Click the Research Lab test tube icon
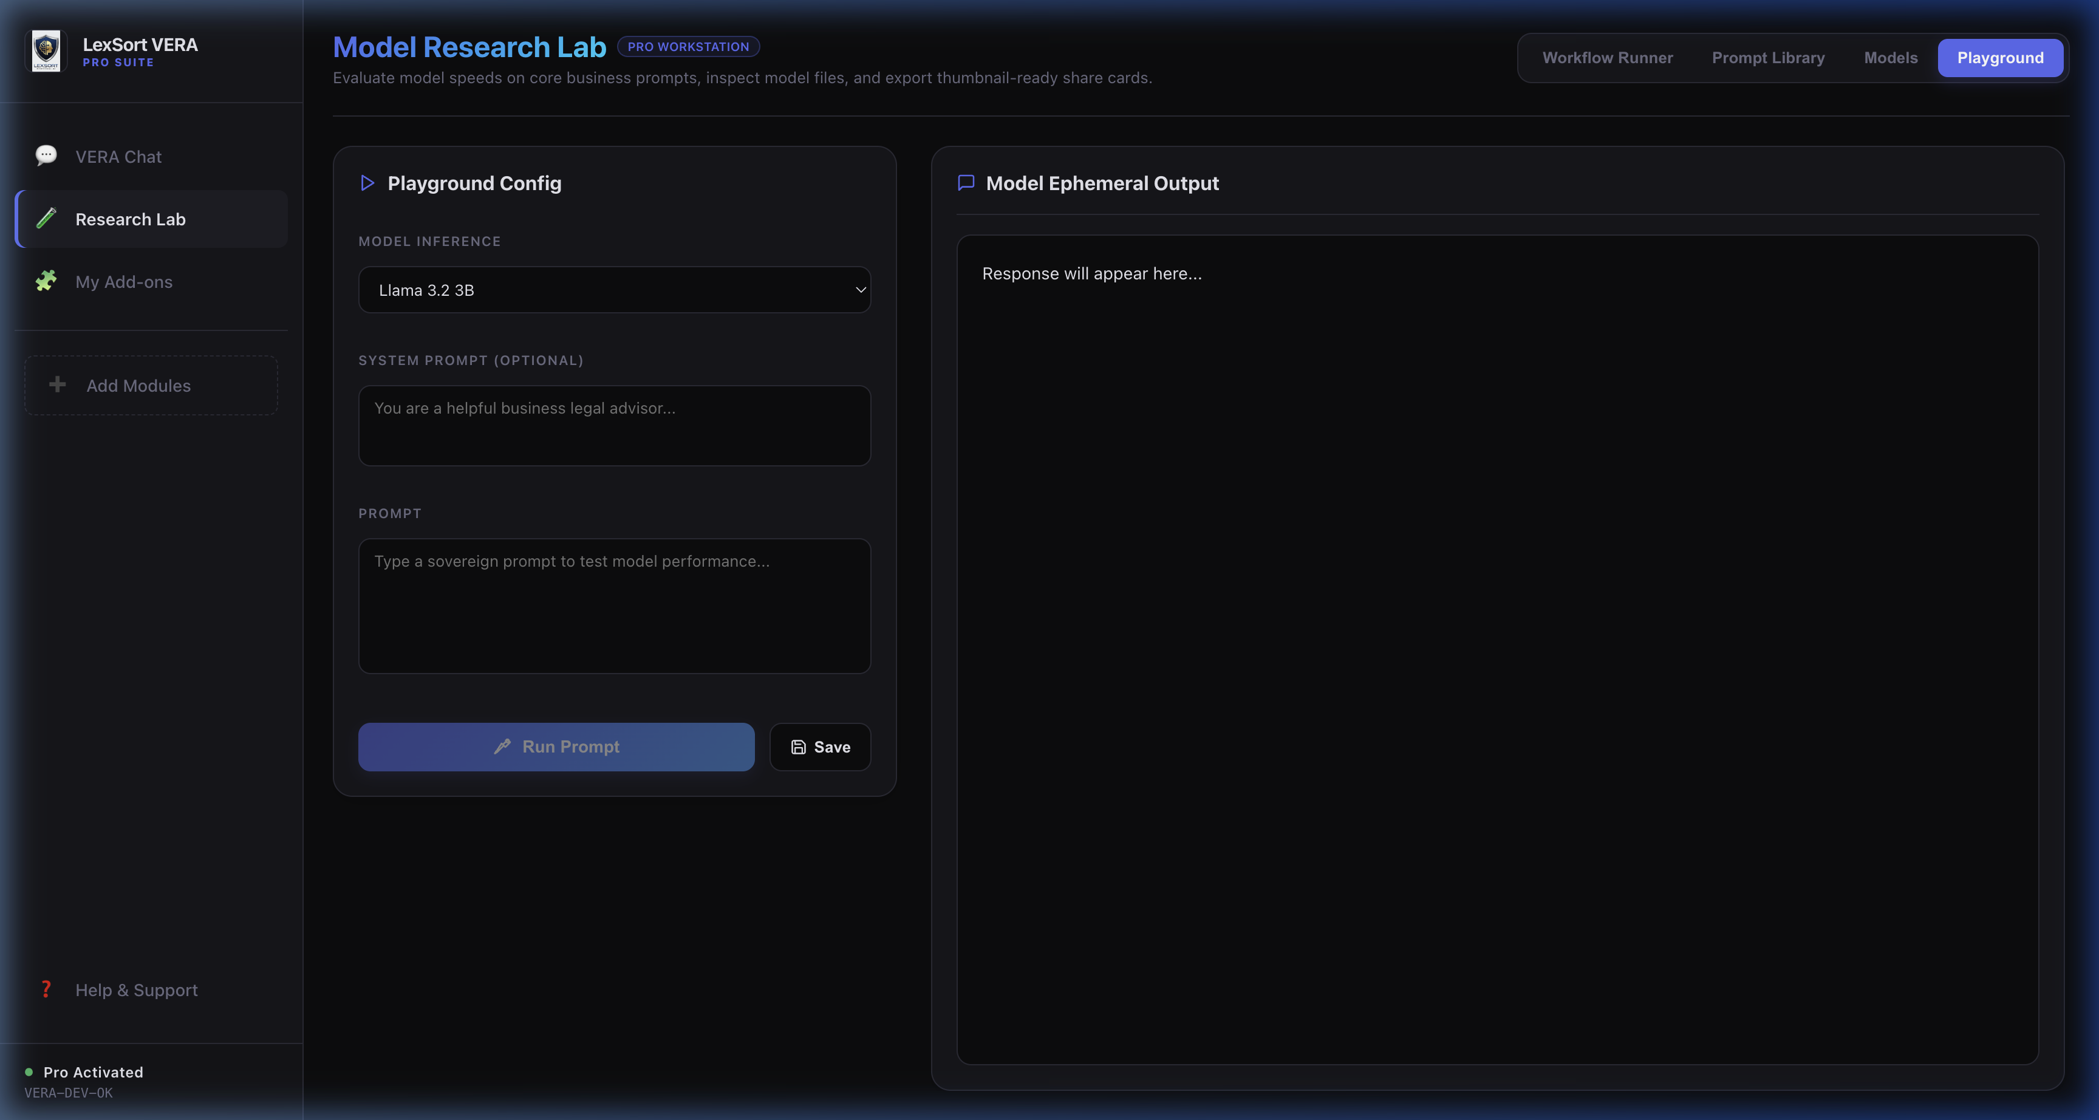The image size is (2099, 1120). 46,219
